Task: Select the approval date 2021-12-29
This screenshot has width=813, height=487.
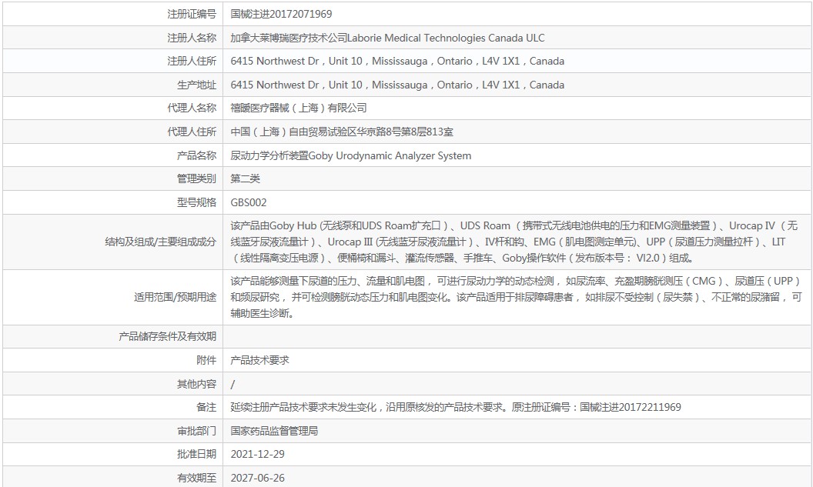Action: tap(258, 455)
